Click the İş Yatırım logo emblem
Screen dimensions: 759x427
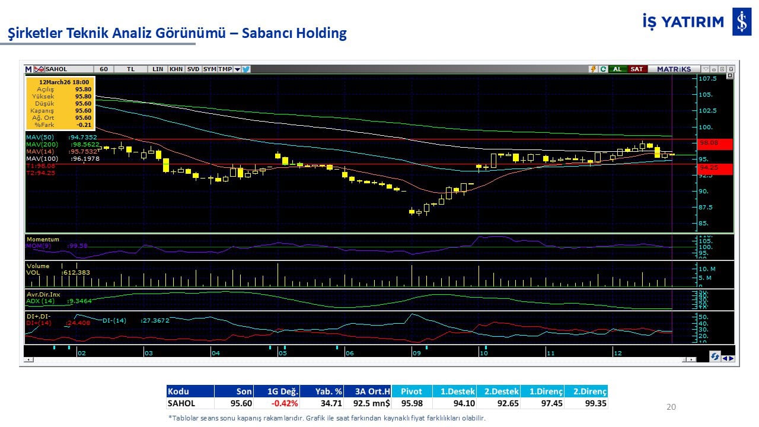(x=741, y=23)
